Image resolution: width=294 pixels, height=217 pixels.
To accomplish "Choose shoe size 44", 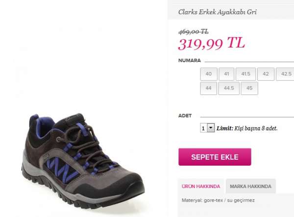I will (x=209, y=88).
